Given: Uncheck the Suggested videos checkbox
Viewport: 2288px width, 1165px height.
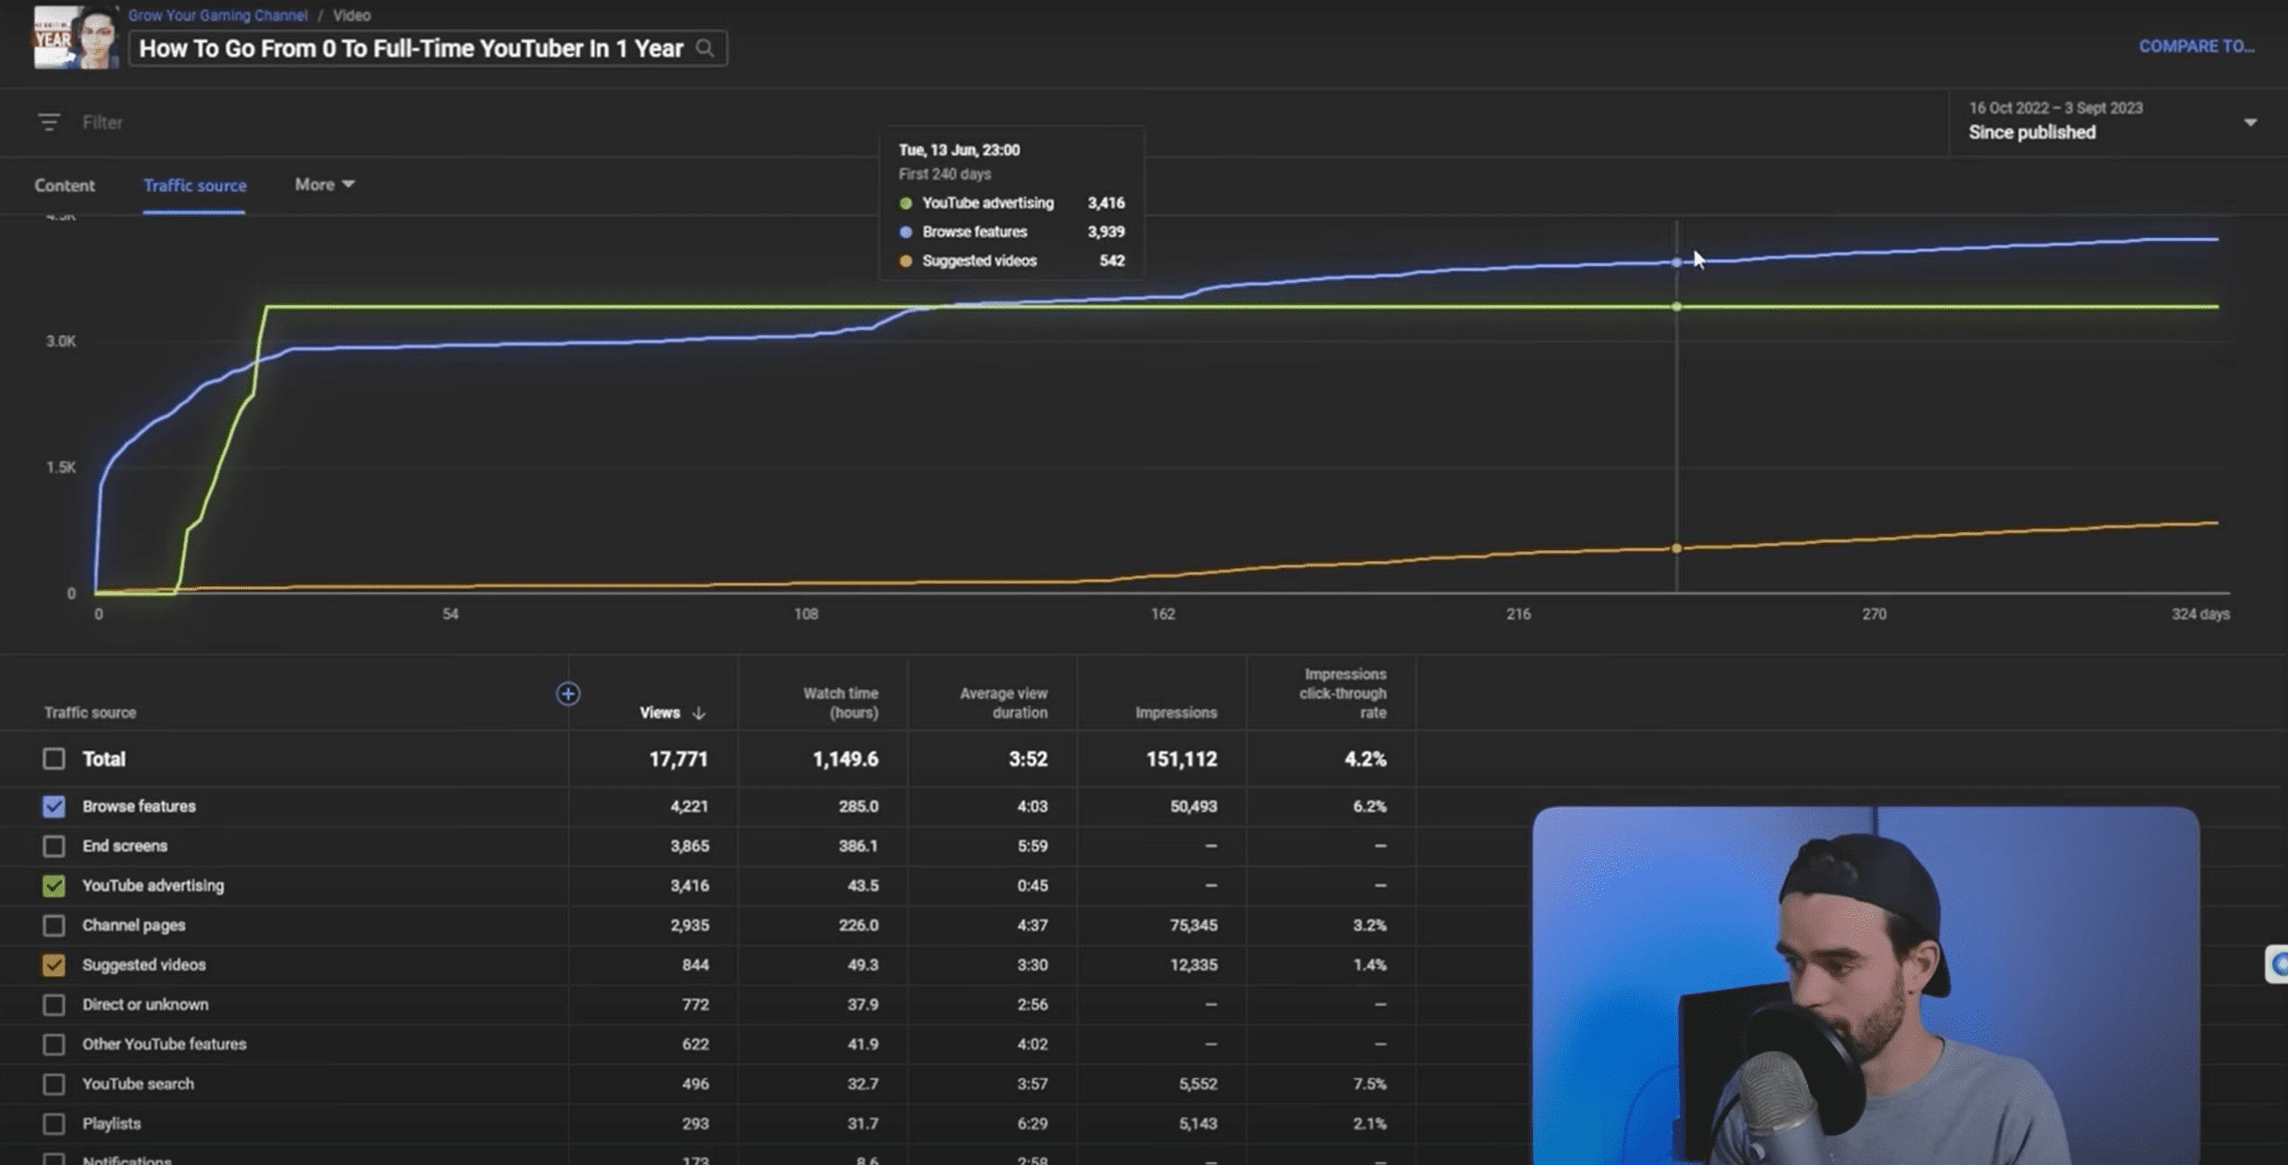Looking at the screenshot, I should [54, 965].
